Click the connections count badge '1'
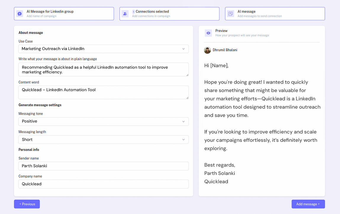 tap(133, 12)
